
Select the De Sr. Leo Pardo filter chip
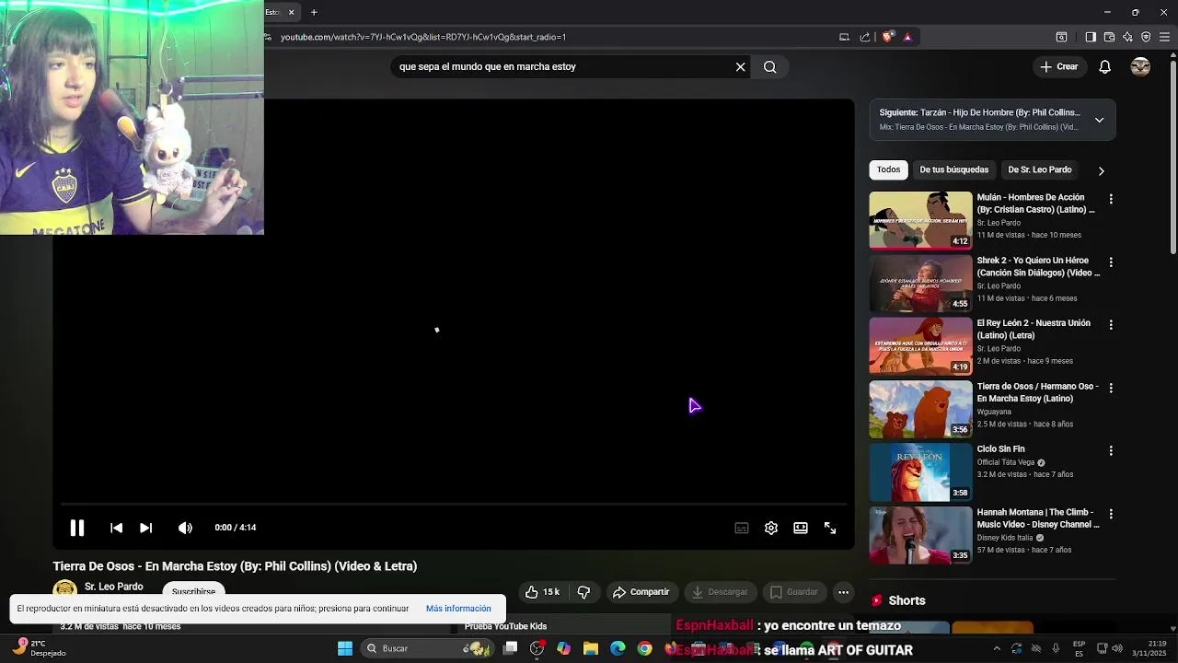[x=1040, y=169]
